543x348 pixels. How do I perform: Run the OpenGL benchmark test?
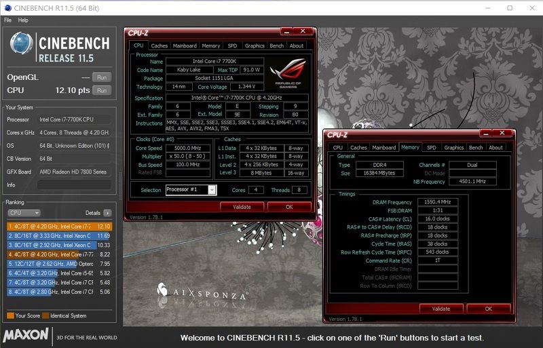[x=102, y=77]
